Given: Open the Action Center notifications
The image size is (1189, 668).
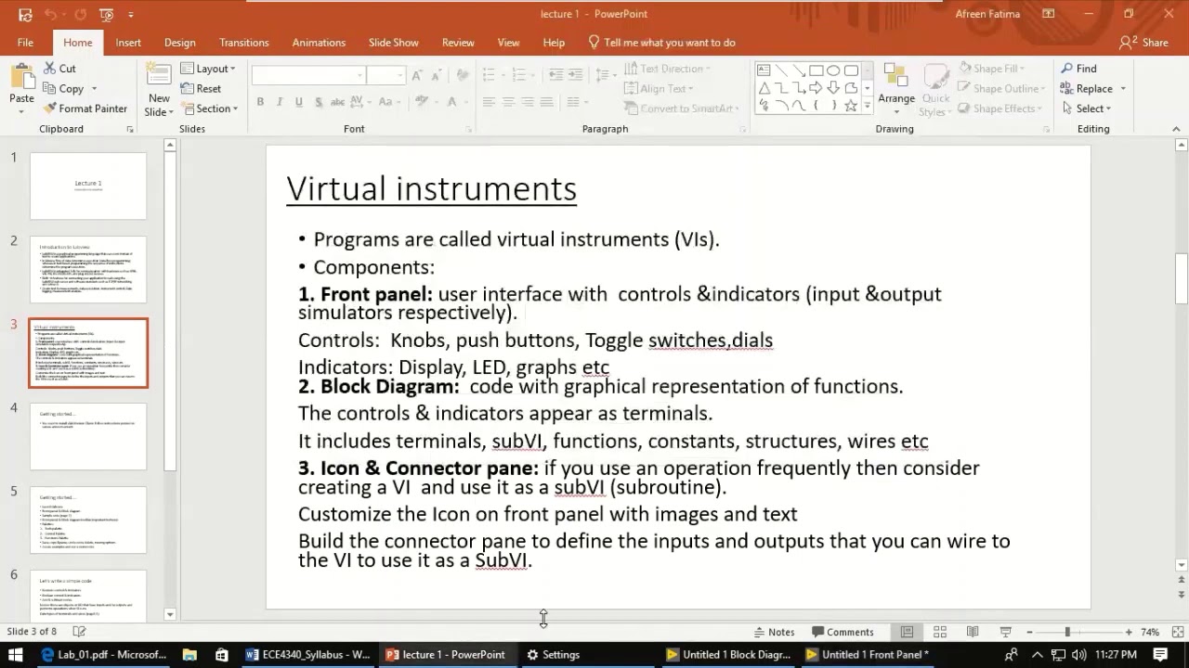Looking at the screenshot, I should pyautogui.click(x=1160, y=655).
